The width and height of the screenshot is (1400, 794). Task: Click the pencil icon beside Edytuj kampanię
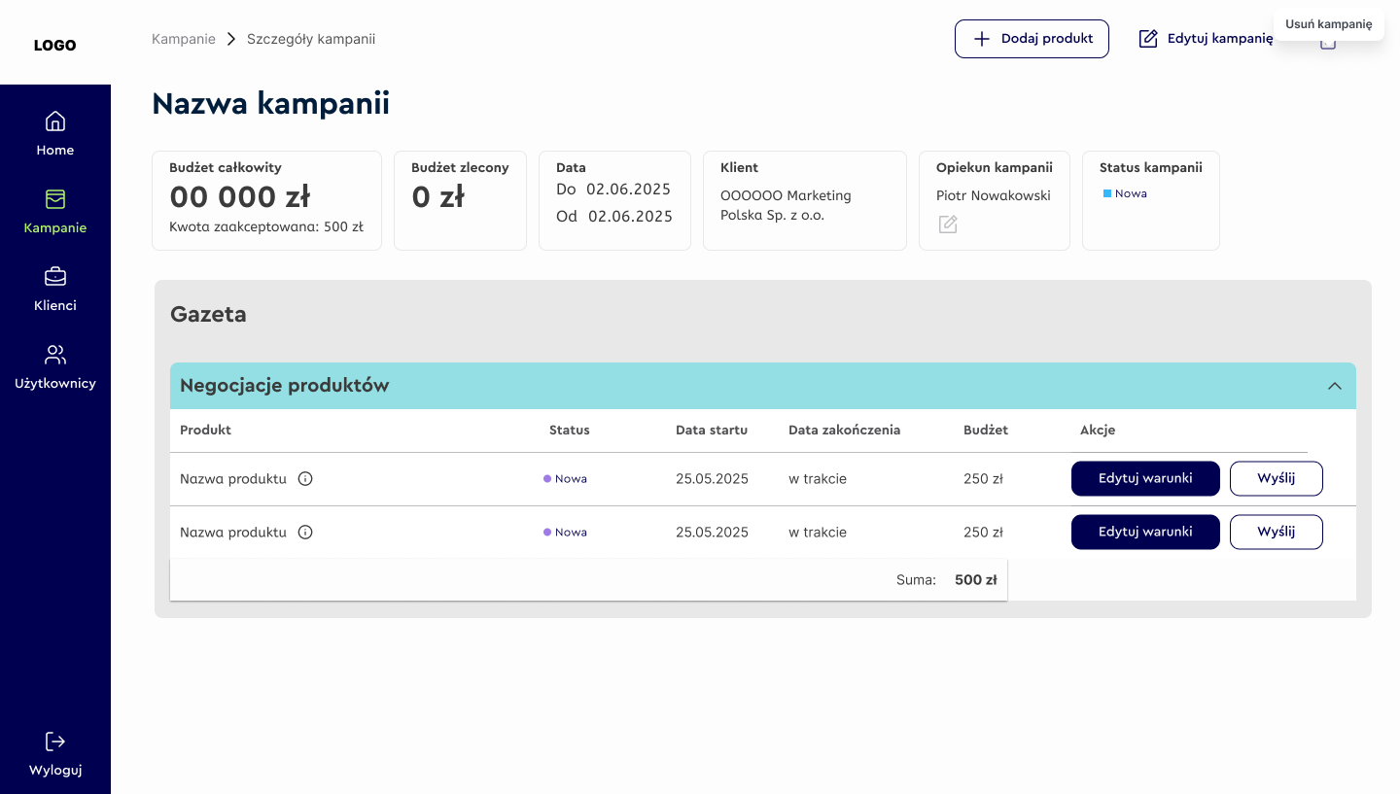pyautogui.click(x=1148, y=39)
